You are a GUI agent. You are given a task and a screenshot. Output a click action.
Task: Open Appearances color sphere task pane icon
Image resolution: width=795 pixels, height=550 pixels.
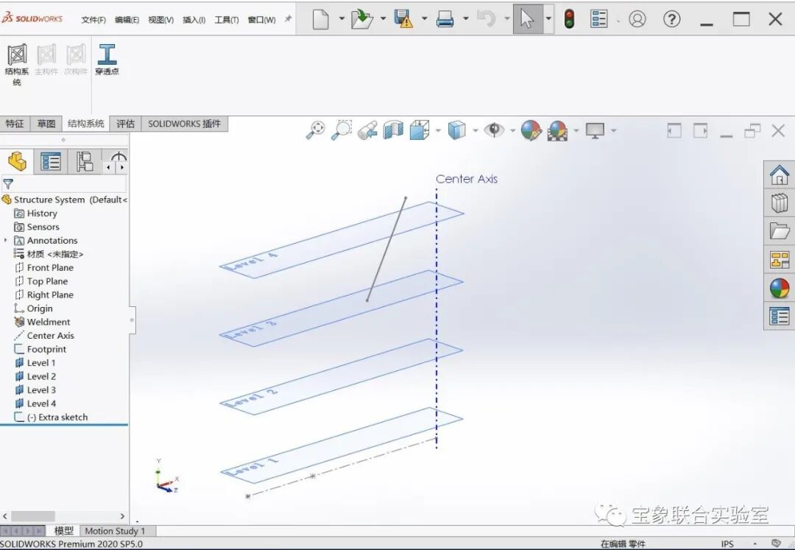(780, 288)
